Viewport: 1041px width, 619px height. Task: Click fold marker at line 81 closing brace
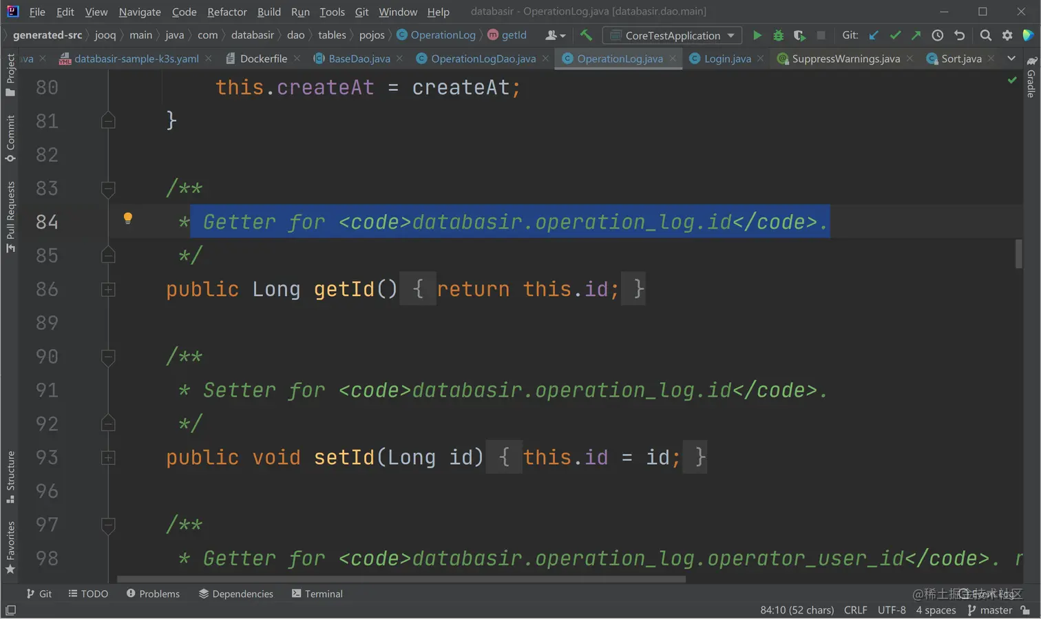(x=108, y=120)
